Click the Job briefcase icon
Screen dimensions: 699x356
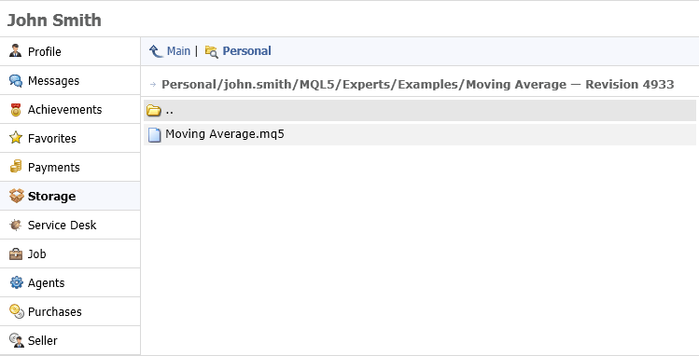(16, 254)
